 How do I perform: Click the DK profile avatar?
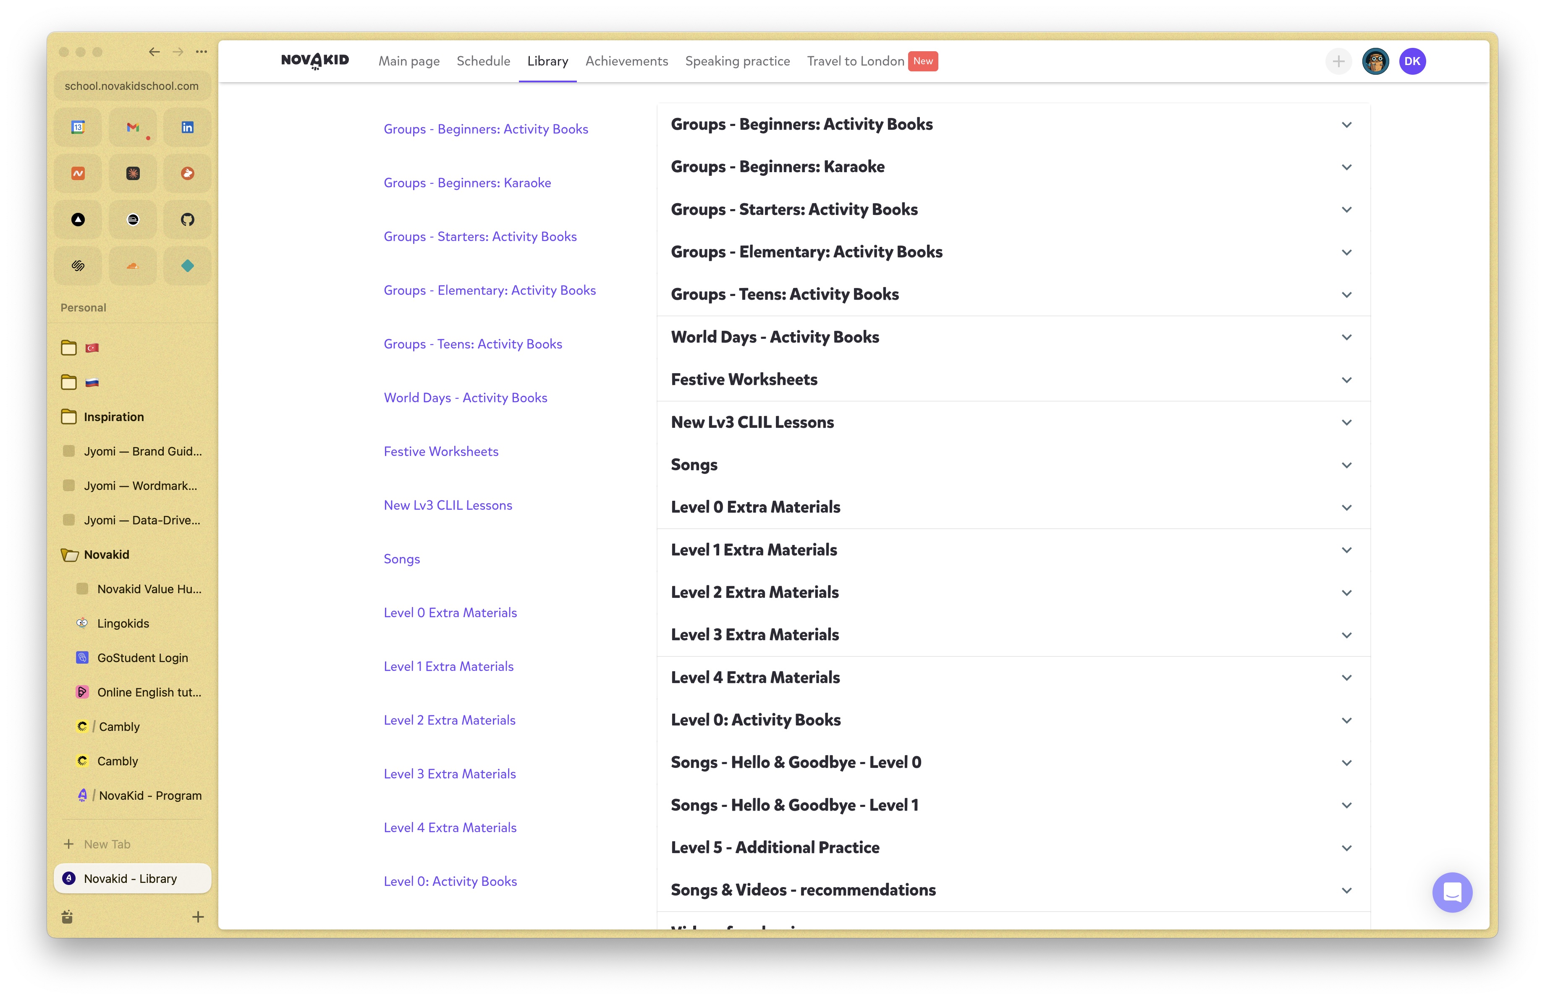1412,62
